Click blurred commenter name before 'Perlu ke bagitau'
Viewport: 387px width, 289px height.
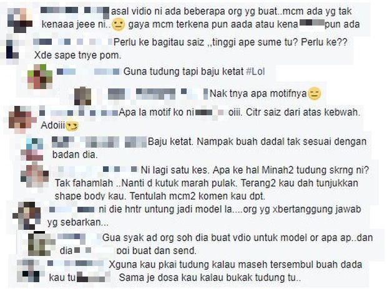pos(73,42)
